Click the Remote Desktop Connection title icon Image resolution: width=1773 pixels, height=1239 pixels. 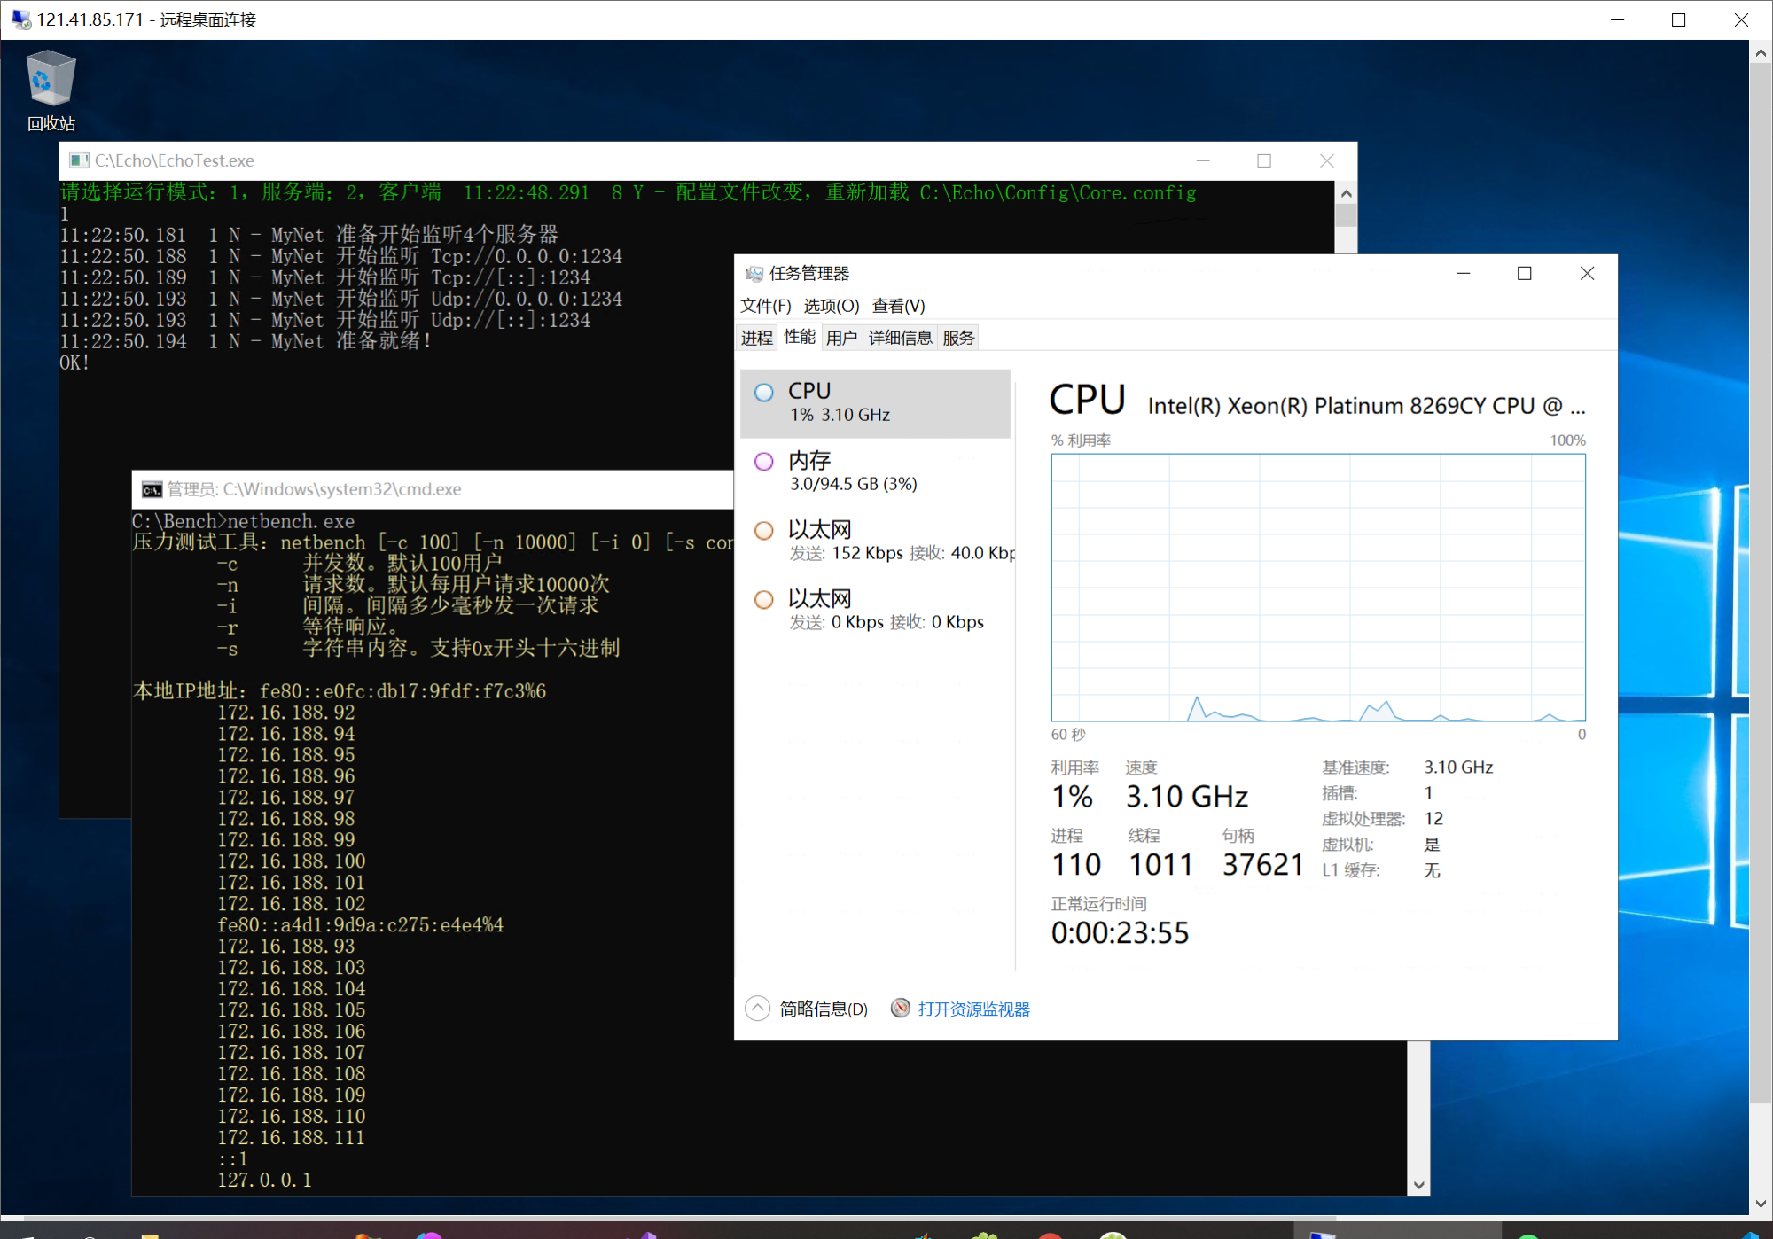pos(21,19)
